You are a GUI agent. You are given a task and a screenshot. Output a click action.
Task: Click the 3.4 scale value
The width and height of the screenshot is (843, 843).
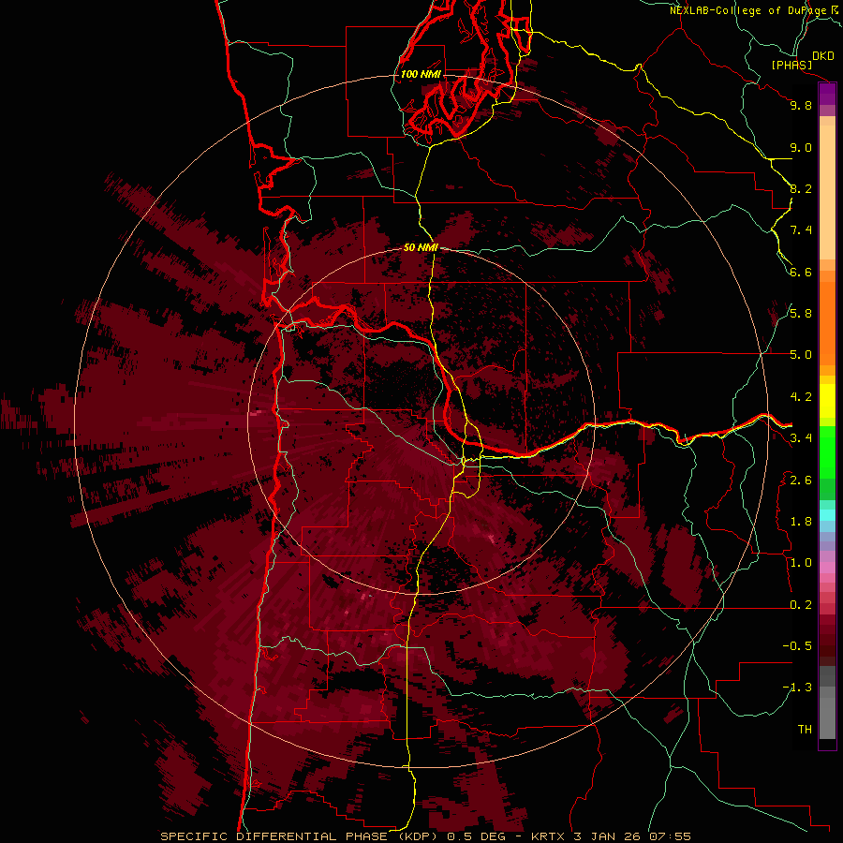coord(801,438)
